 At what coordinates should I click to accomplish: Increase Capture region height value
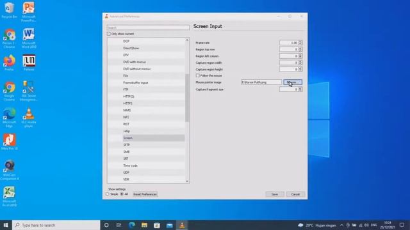coord(300,68)
